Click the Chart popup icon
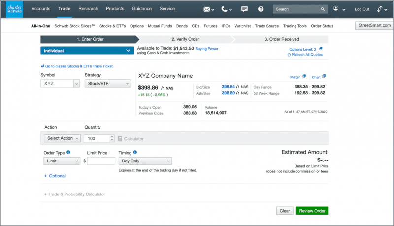Image resolution: width=394 pixels, height=226 pixels. point(324,76)
